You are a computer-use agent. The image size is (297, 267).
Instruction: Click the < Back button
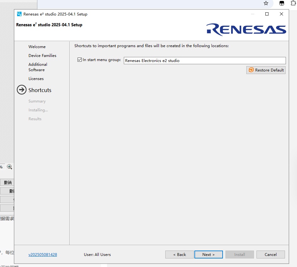click(180, 255)
